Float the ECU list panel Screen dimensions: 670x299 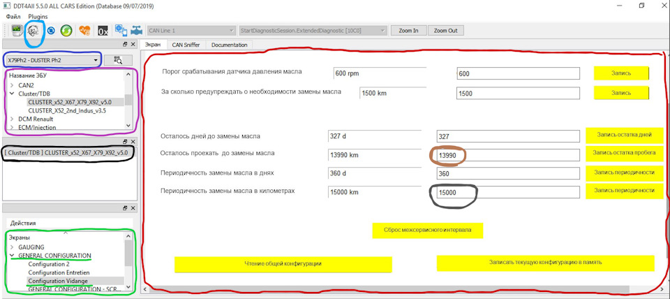pyautogui.click(x=125, y=45)
